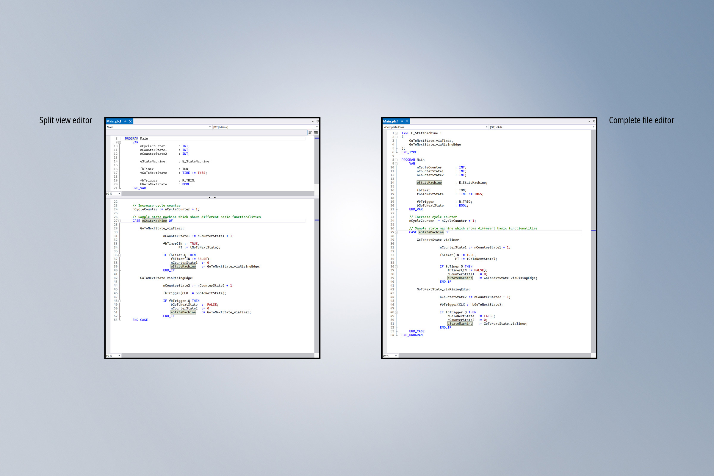Viewport: 714px width, 476px height.
Task: Click pin icon on left Main.plcf tab
Action: [125, 121]
